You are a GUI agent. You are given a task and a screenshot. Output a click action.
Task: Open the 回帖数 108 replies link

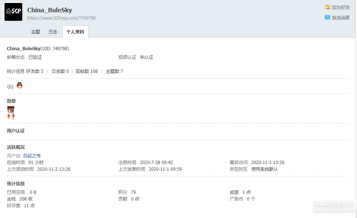point(87,71)
